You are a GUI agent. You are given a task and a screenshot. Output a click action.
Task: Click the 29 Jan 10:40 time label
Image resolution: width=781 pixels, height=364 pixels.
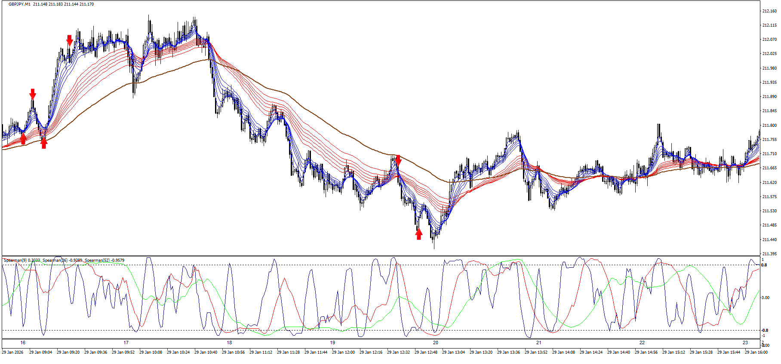[206, 352]
